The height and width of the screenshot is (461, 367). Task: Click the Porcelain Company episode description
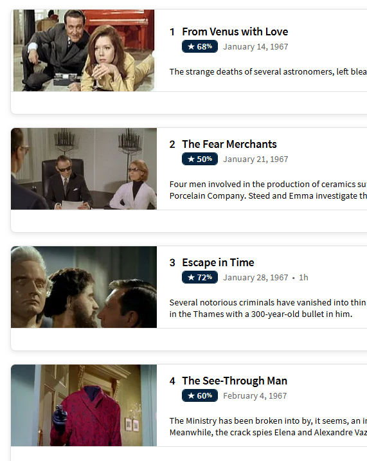pyautogui.click(x=268, y=190)
